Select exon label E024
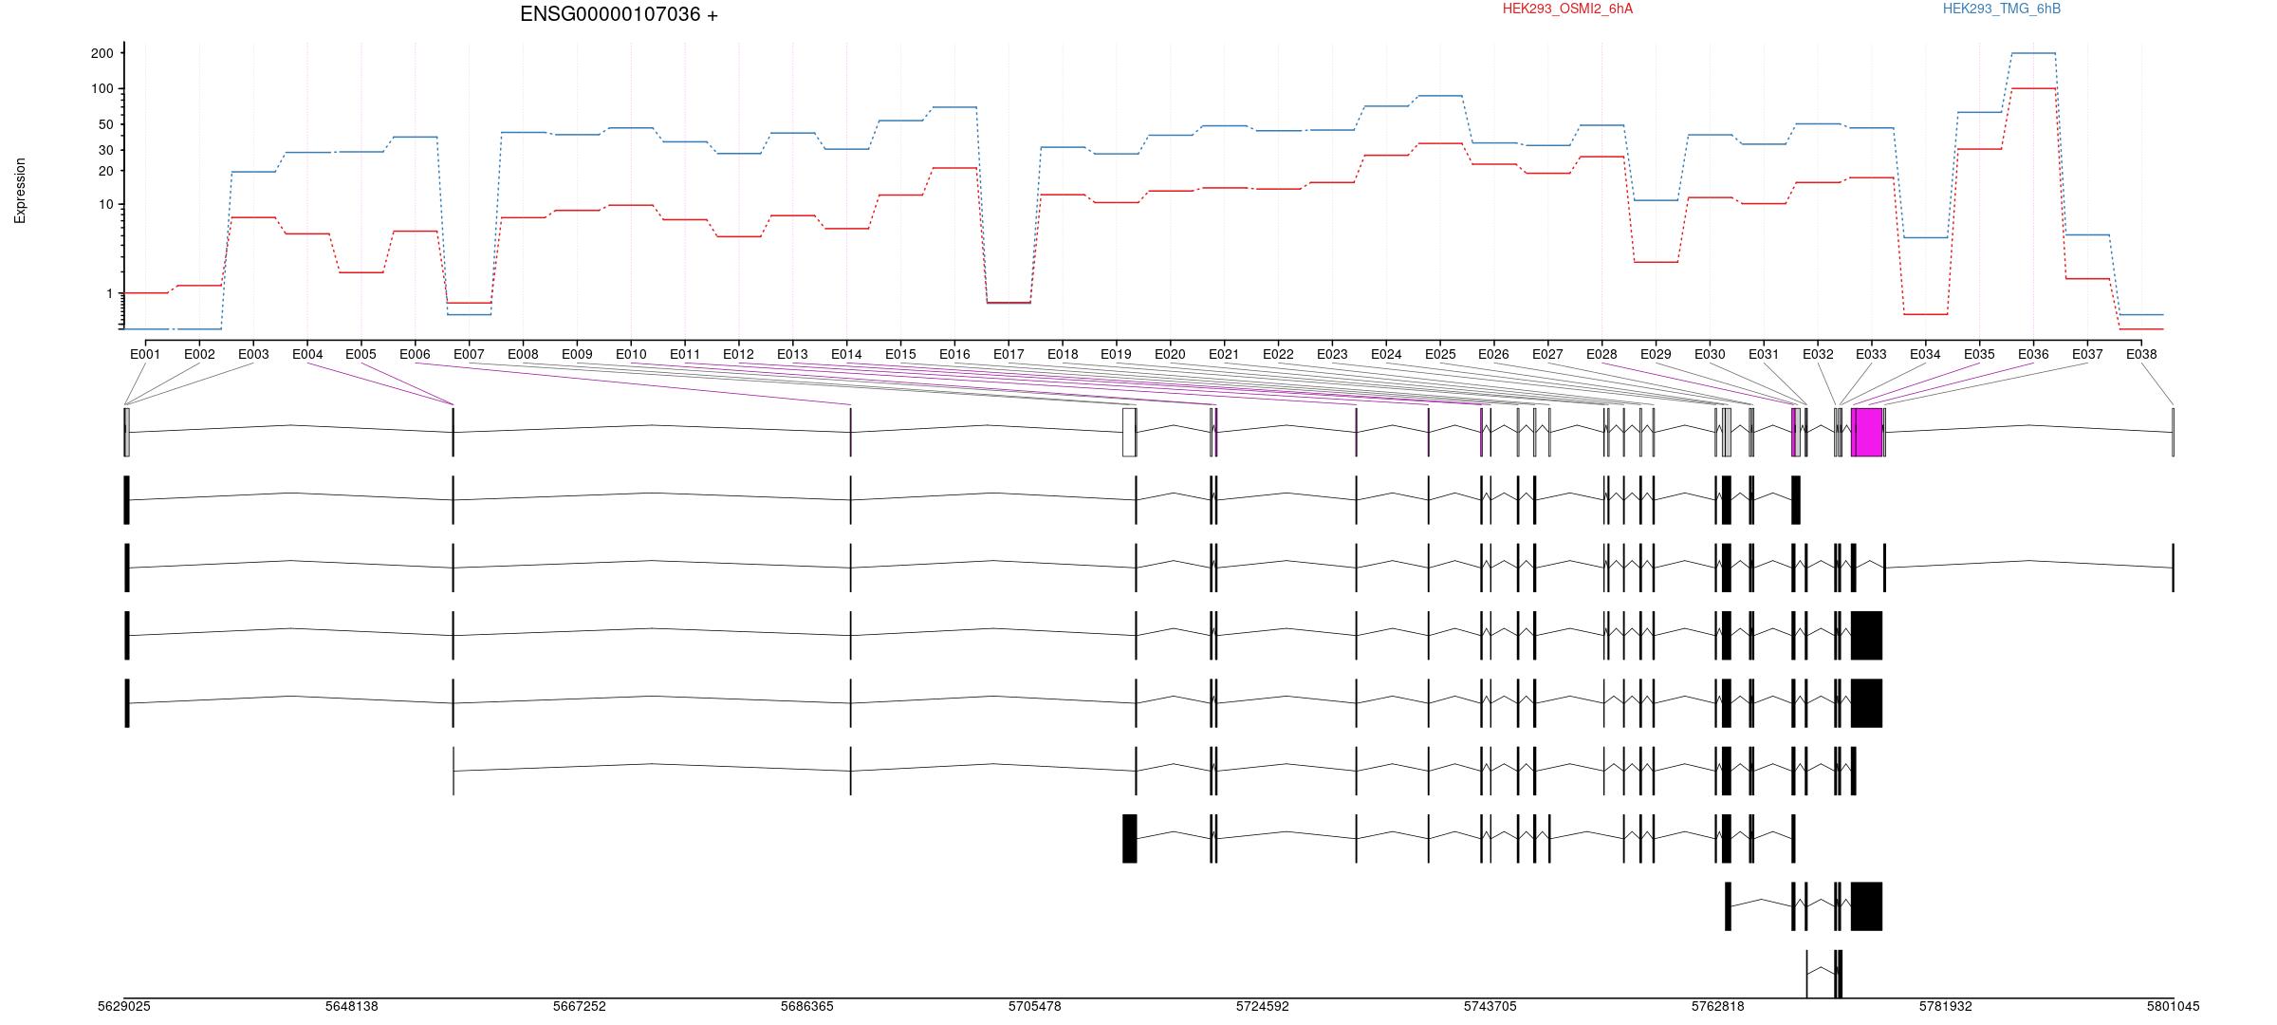The height and width of the screenshot is (1025, 2277). point(1386,354)
